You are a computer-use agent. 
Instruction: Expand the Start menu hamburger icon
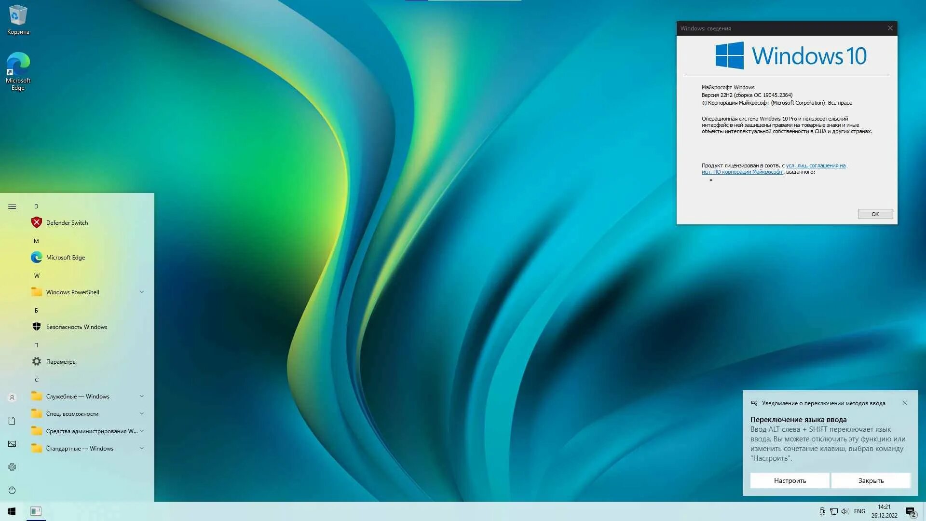coord(12,206)
